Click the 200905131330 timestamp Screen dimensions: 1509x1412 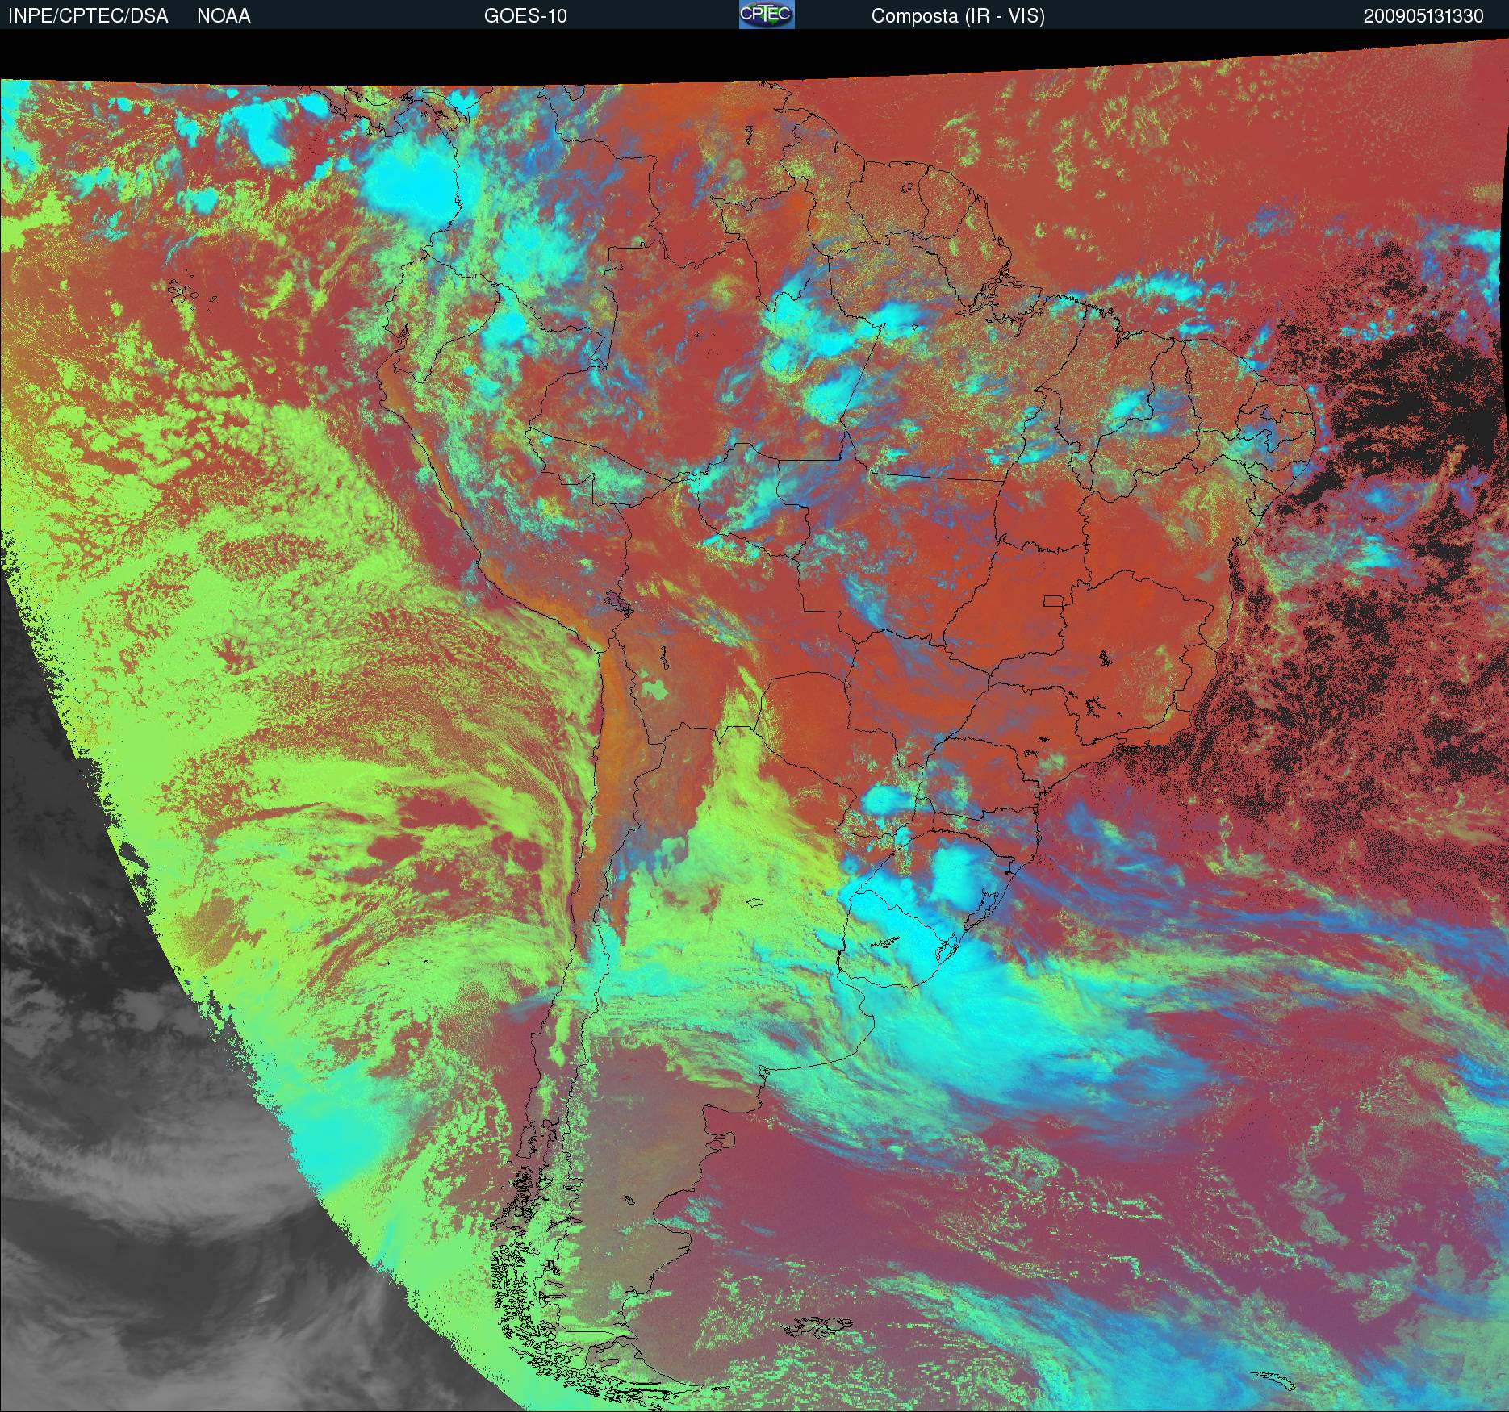pos(1423,16)
